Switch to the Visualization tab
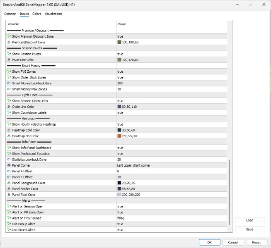Screen dimensions: 271x248 point(53,14)
